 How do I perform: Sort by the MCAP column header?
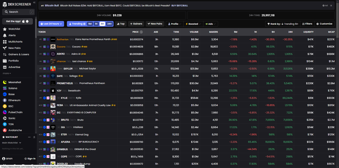coord(331,32)
